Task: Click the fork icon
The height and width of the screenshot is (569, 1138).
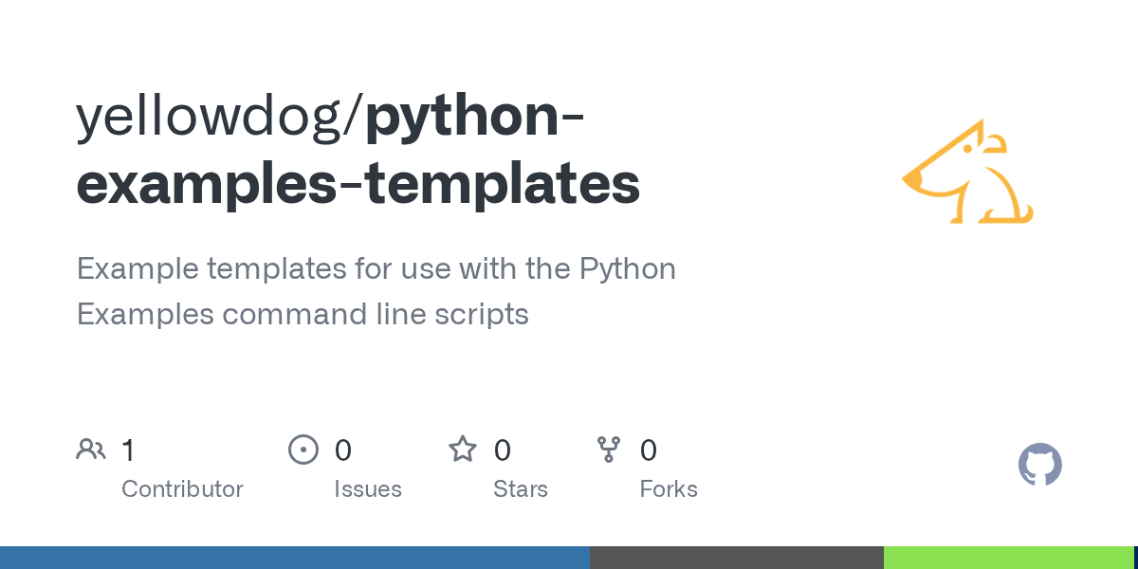Action: [x=608, y=450]
